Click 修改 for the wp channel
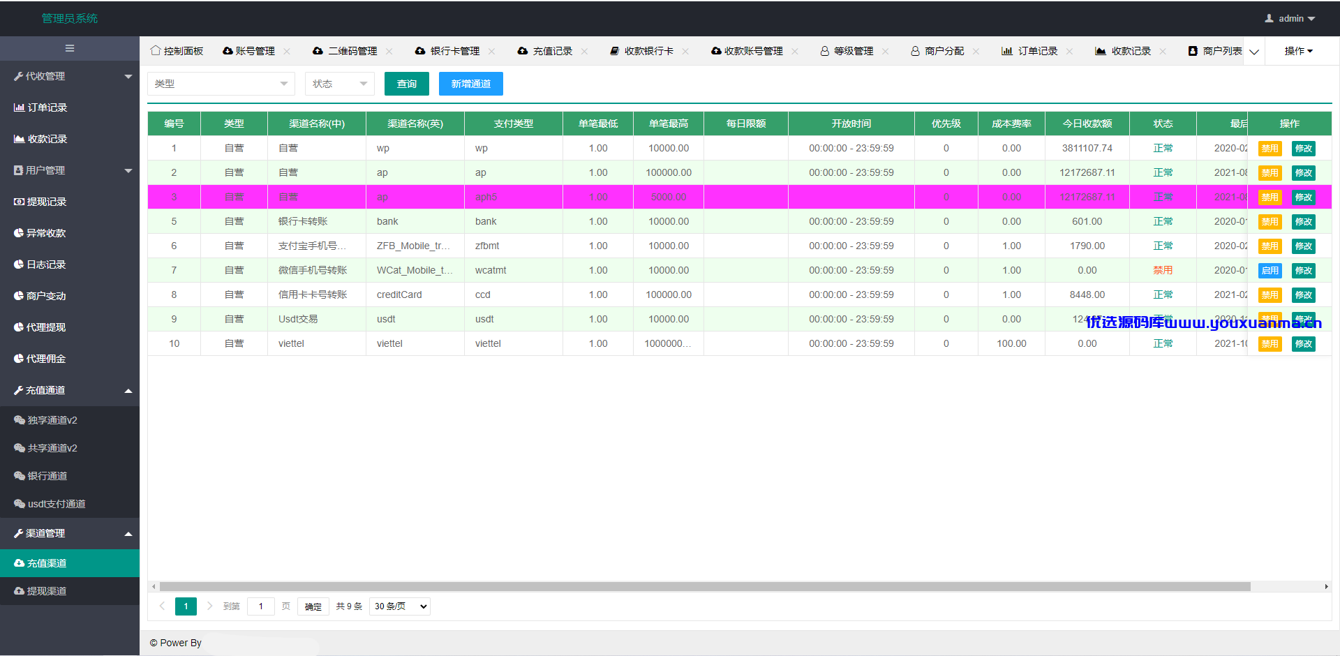 click(1303, 149)
